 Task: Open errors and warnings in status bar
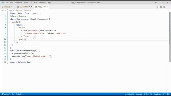(19, 94)
